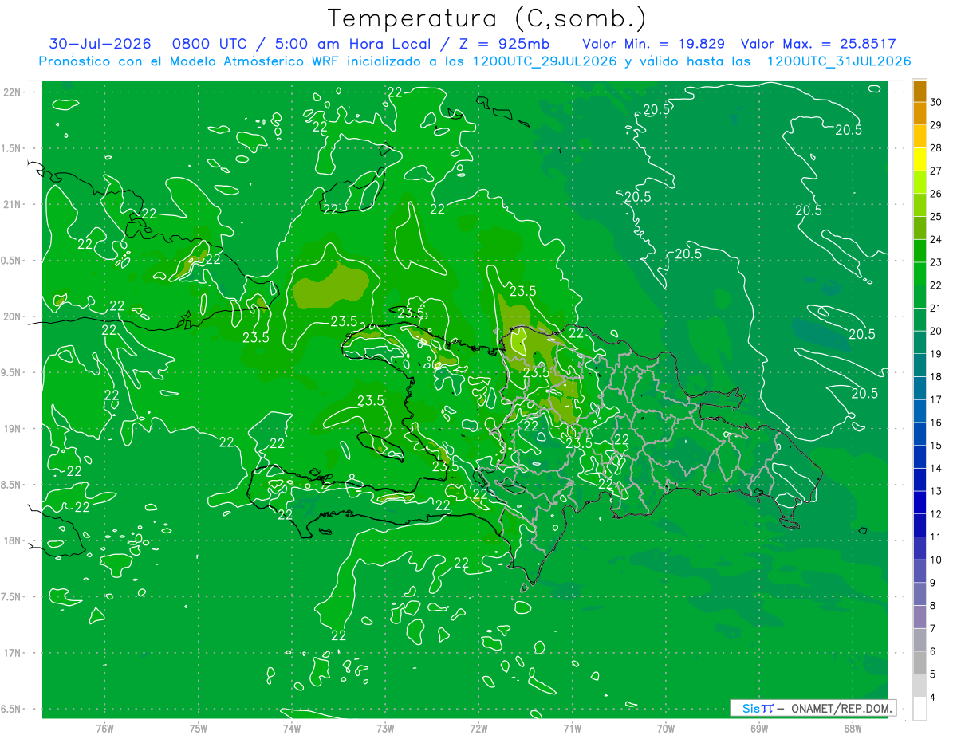Click the legend scale label "5"
Image resolution: width=957 pixels, height=739 pixels.
(933, 674)
